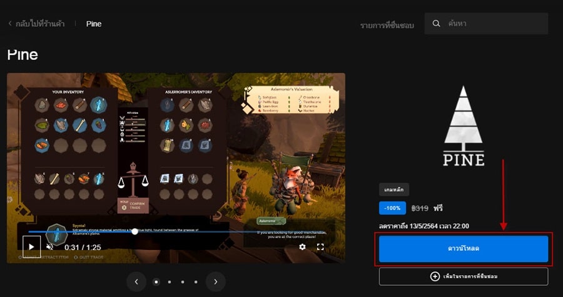Add Pine to wishlist button
Screen dimensions: 563x297
(464, 276)
